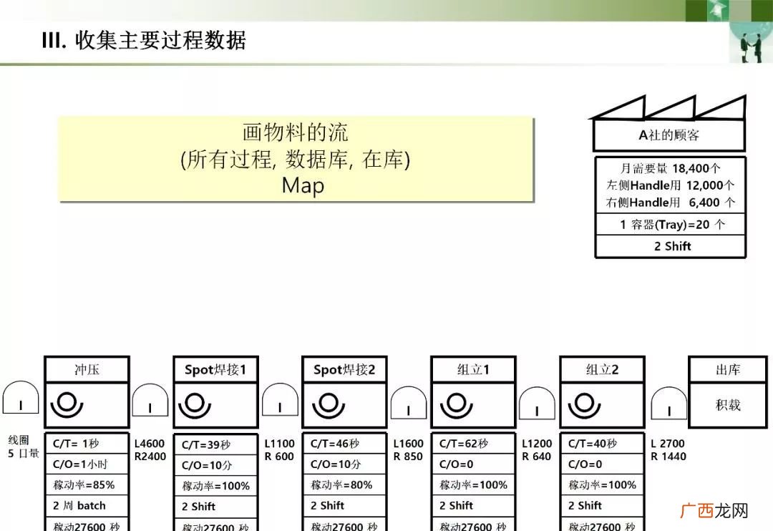Click the factory roof symbol above A社的顾客
Screen dimensions: 773x531
tap(669, 107)
